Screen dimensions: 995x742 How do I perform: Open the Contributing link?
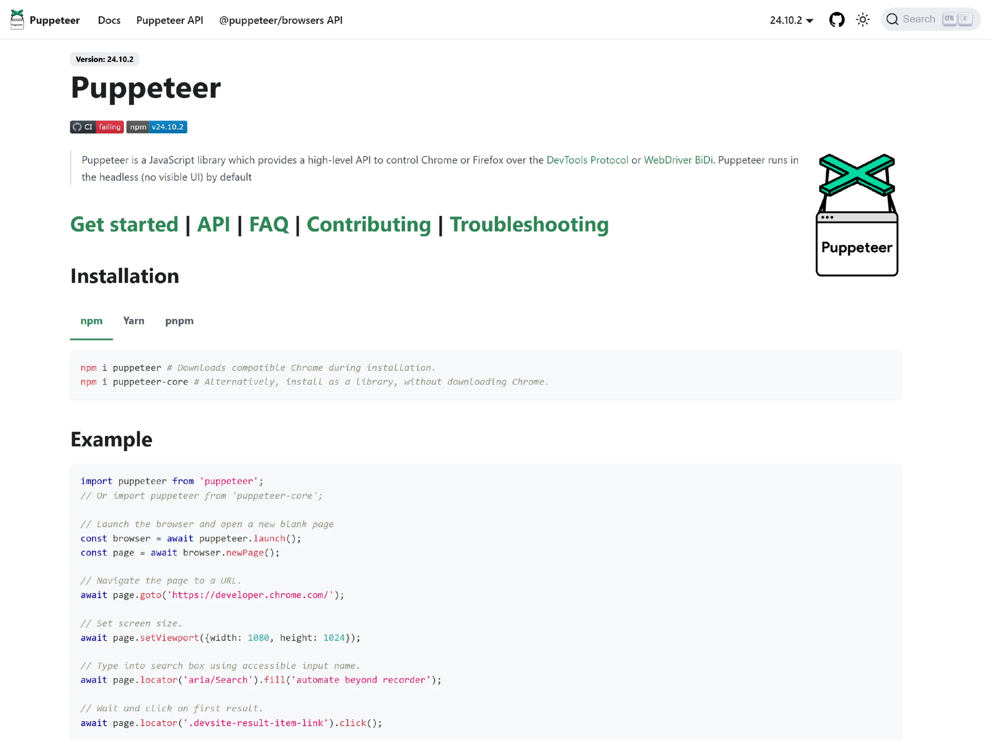[x=369, y=225]
